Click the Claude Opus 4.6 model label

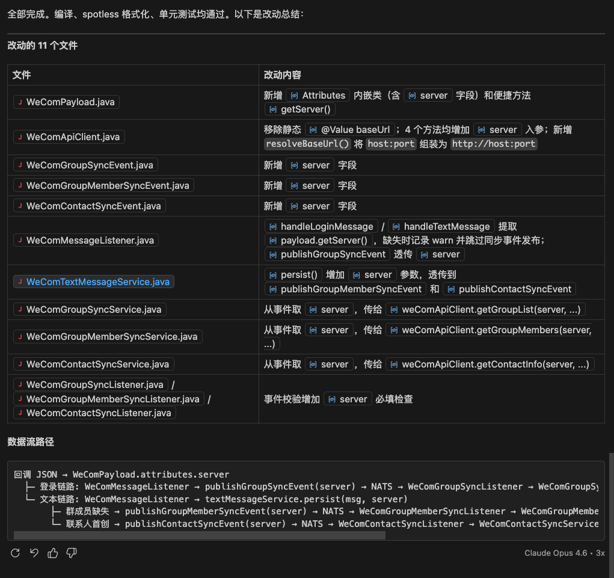pos(556,553)
